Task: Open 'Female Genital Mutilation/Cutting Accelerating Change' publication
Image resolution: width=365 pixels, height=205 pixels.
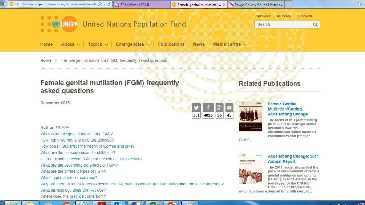Action: [x=288, y=109]
